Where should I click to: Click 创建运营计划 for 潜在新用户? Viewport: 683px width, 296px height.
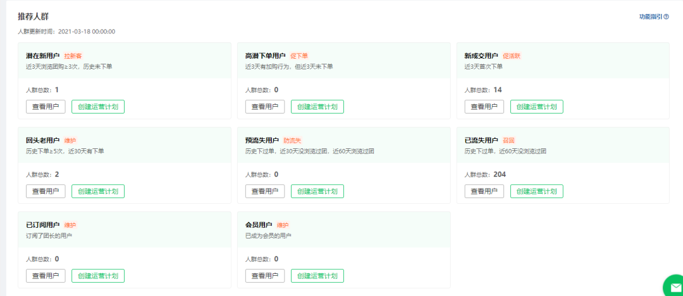click(x=98, y=107)
